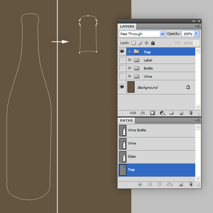The width and height of the screenshot is (213, 213).
Task: Delete layer using Layers trash icon
Action: (x=191, y=113)
